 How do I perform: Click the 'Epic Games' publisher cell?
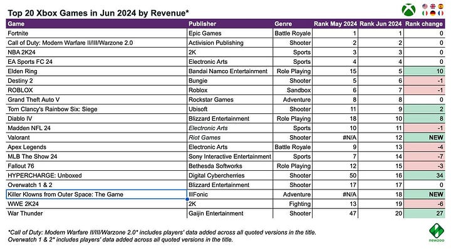[230, 33]
